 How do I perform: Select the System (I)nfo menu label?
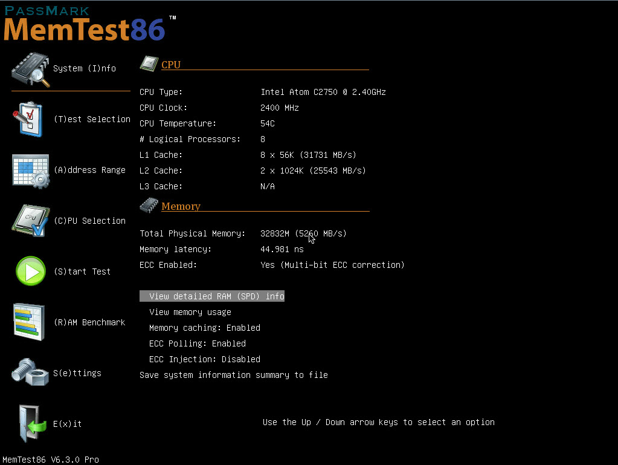click(85, 68)
